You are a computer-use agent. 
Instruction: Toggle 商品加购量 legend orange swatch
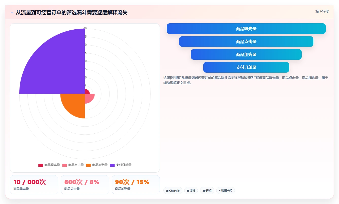click(x=88, y=165)
